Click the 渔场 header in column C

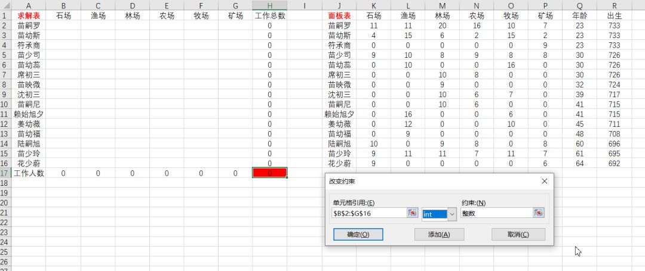pos(98,15)
